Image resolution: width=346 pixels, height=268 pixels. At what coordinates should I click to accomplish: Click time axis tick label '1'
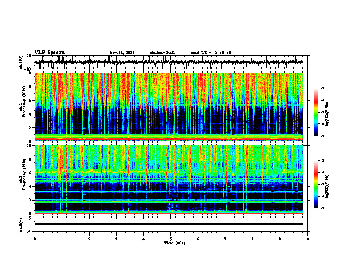click(x=62, y=239)
